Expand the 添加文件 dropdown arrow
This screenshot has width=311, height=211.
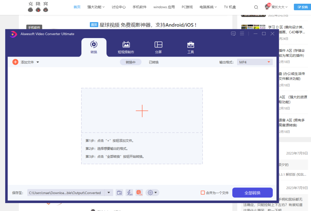[x=38, y=62]
